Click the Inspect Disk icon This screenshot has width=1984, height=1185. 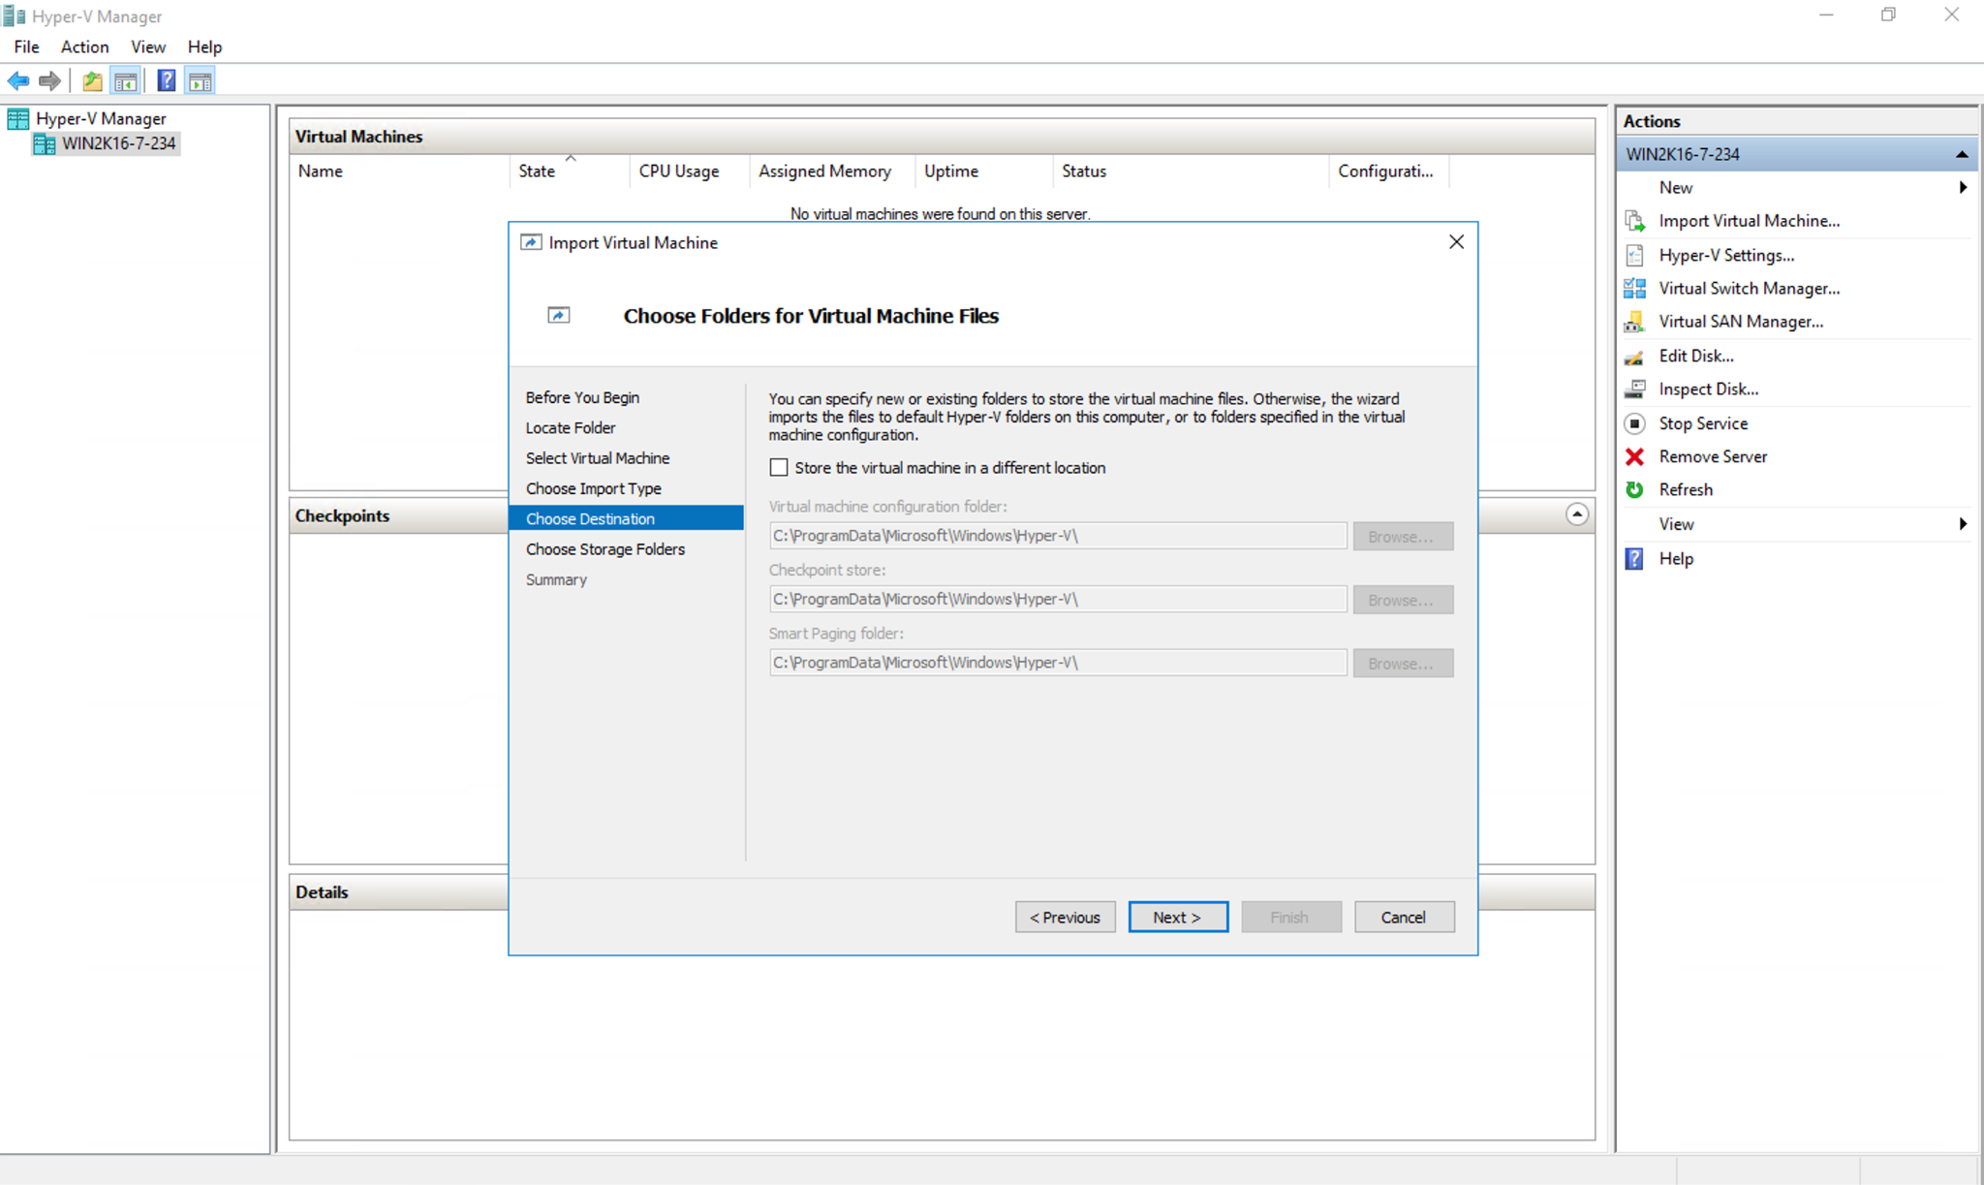click(x=1634, y=390)
